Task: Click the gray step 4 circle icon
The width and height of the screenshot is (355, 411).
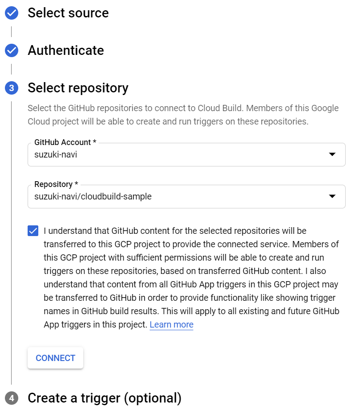Action: 11,398
